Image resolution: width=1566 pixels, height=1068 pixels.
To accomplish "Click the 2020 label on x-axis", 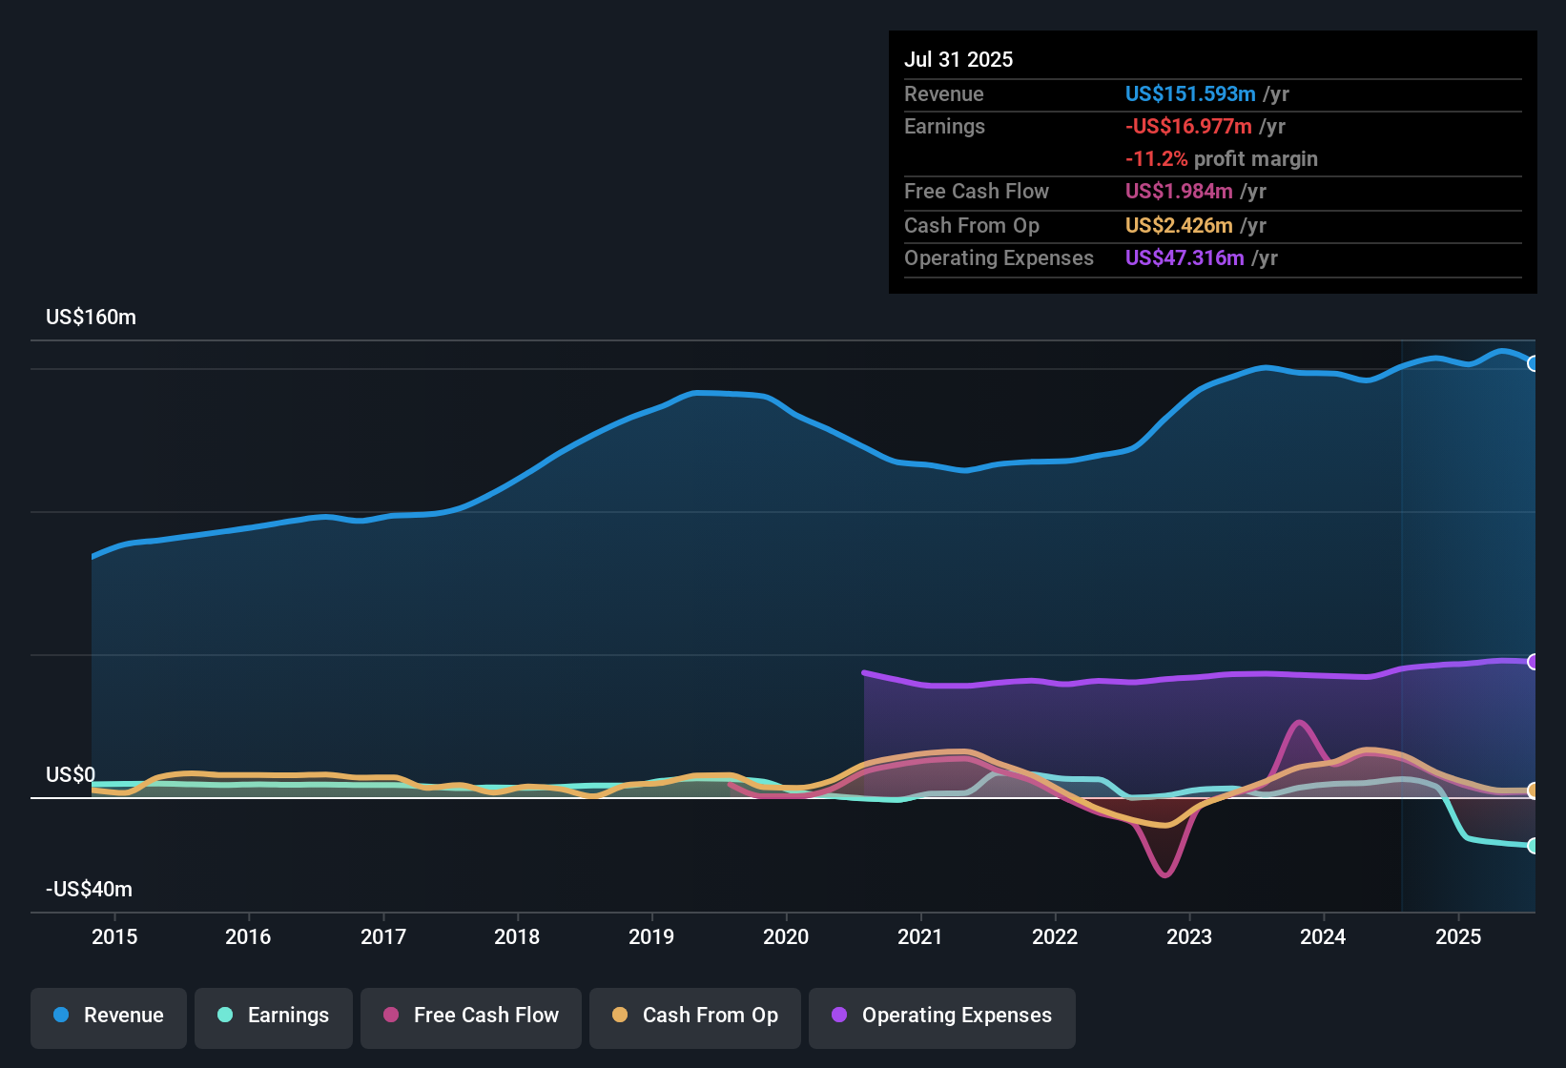I will point(786,937).
